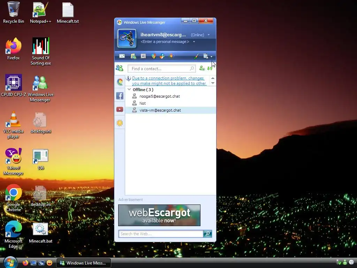Viewport: 357px width, 268px height.
Task: Open the sun weather sidebar tab
Action: pos(120,123)
